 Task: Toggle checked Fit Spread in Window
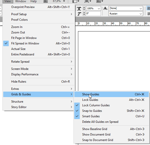tap(39, 43)
